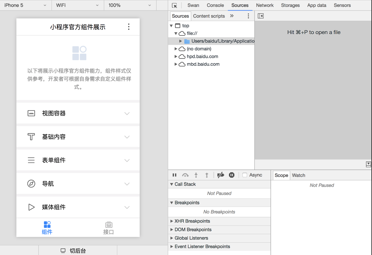372x255 pixels.
Task: Click the collapse sidebar panel icon
Action: tap(260, 16)
